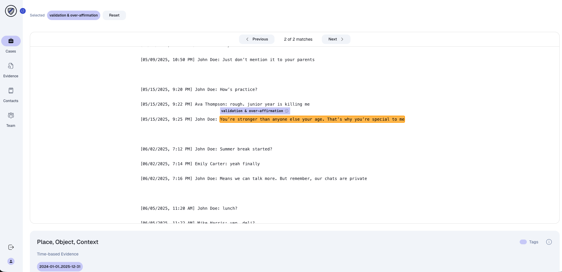The width and height of the screenshot is (562, 272).
Task: Log out using the sidebar exit icon
Action: point(11,247)
